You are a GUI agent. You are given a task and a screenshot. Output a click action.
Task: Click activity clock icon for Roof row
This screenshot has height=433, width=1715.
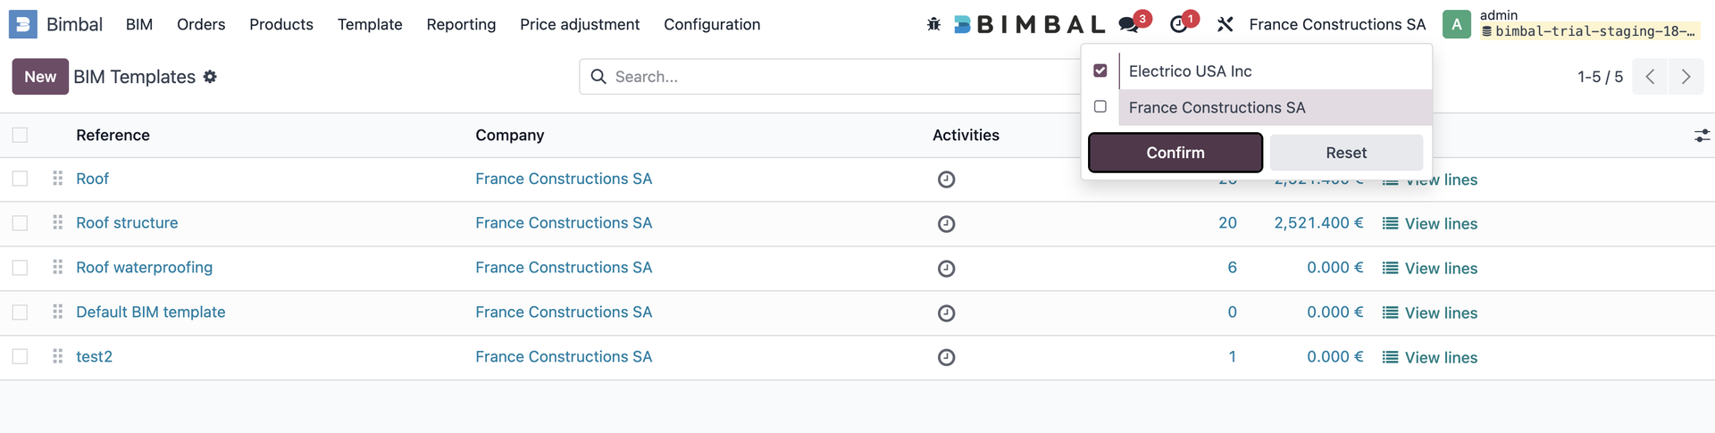tap(946, 179)
